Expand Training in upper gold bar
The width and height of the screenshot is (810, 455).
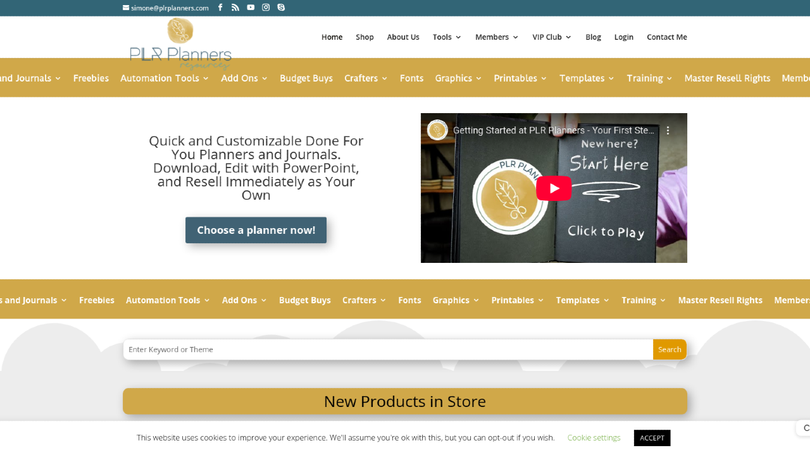point(650,78)
